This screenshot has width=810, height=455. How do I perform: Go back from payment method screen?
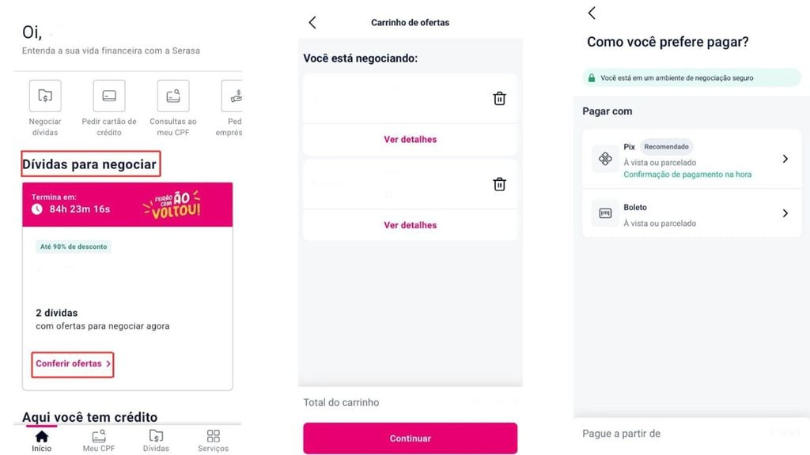coord(592,13)
